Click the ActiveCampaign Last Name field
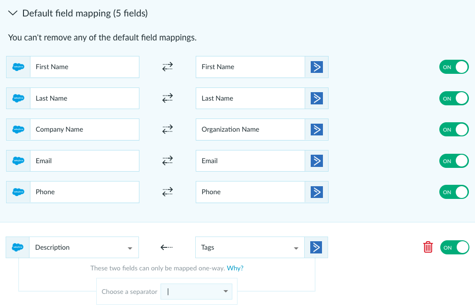The height and width of the screenshot is (308, 475). click(x=250, y=98)
